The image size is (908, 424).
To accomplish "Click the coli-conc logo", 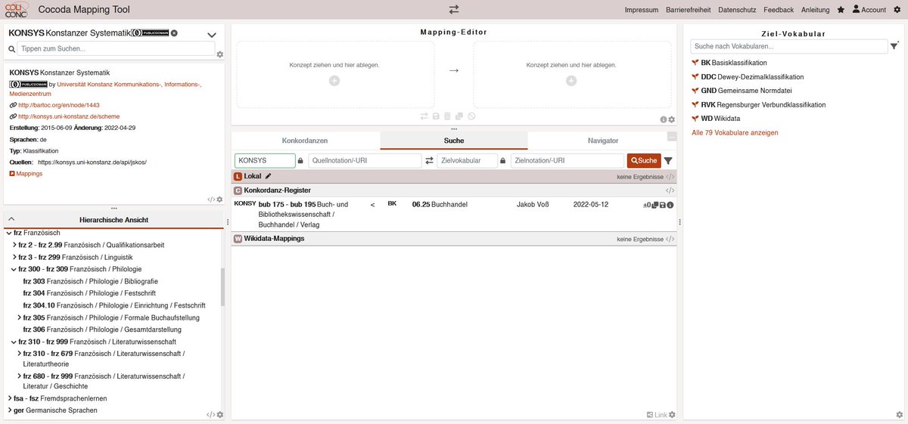I will [x=17, y=9].
